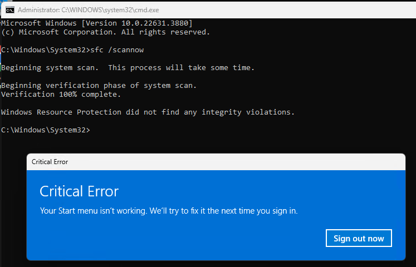
Task: Click the cmd.exe icon in title bar
Action: [10, 10]
